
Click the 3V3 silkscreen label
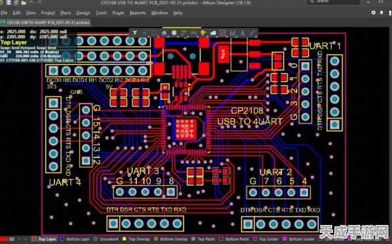(x=51, y=87)
